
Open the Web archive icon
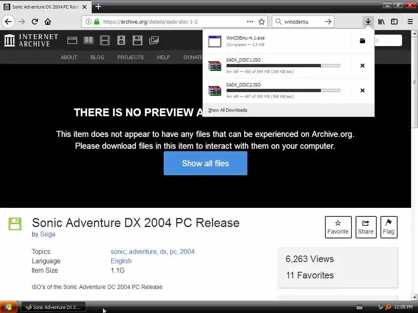[72, 40]
